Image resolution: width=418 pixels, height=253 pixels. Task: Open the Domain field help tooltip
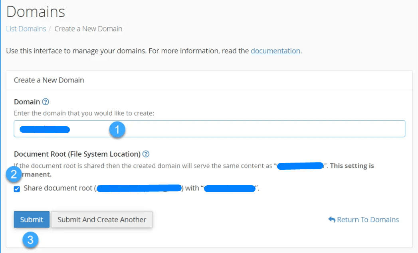[46, 102]
